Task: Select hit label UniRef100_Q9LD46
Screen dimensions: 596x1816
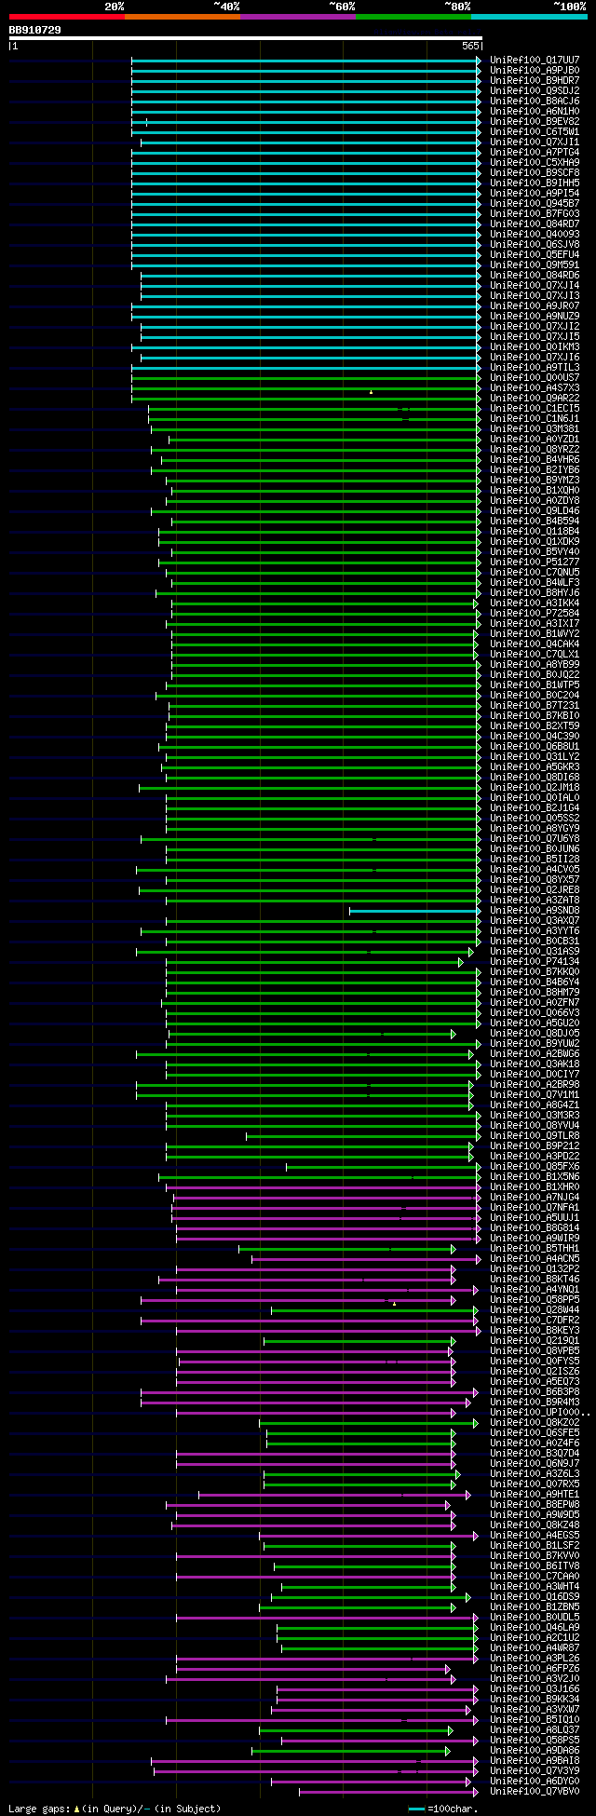Action: (535, 510)
